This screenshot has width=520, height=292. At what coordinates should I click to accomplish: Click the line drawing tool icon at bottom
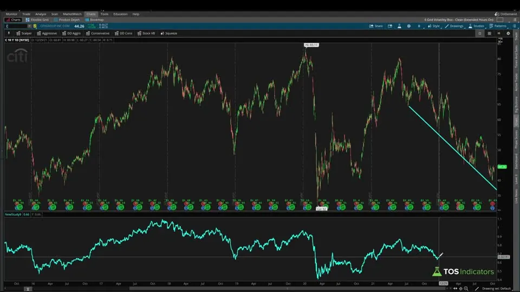point(477,289)
